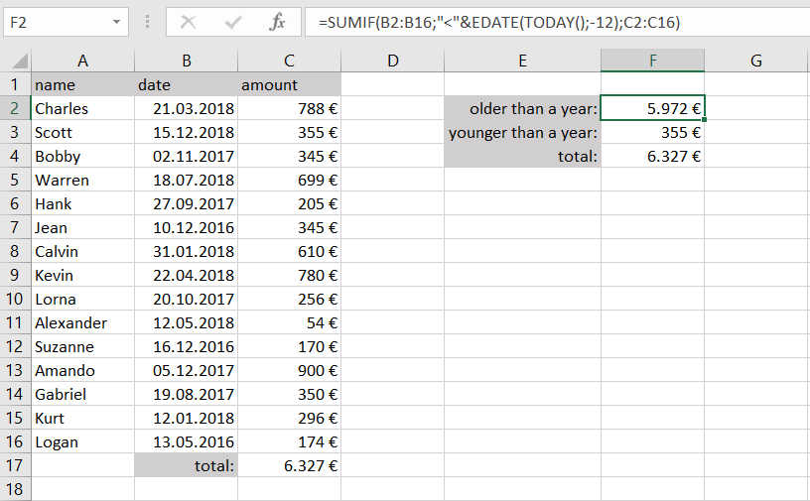Click the cell containing Lorna

point(82,299)
